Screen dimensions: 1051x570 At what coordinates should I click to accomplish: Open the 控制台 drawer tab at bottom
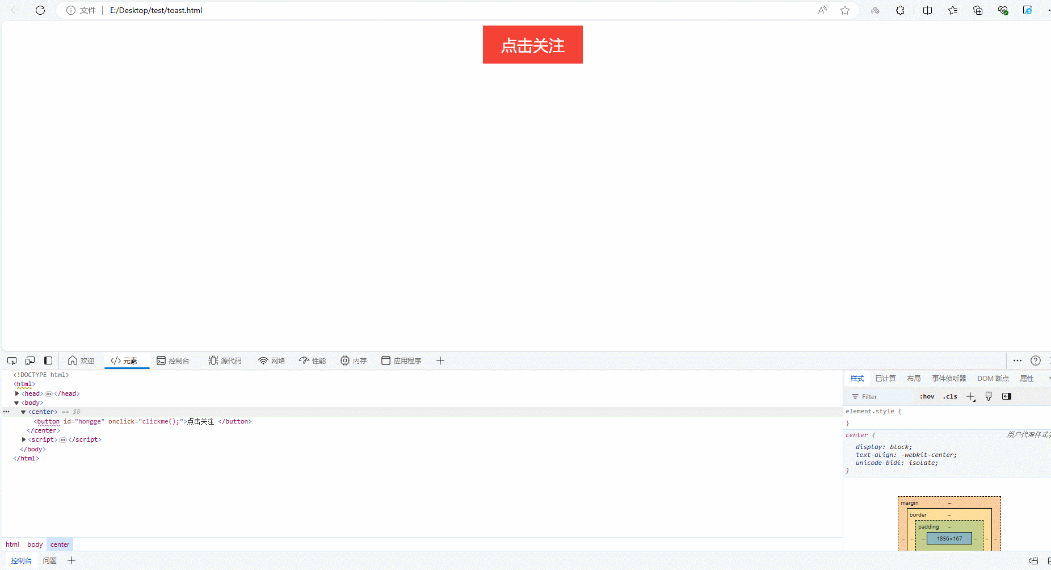[21, 560]
